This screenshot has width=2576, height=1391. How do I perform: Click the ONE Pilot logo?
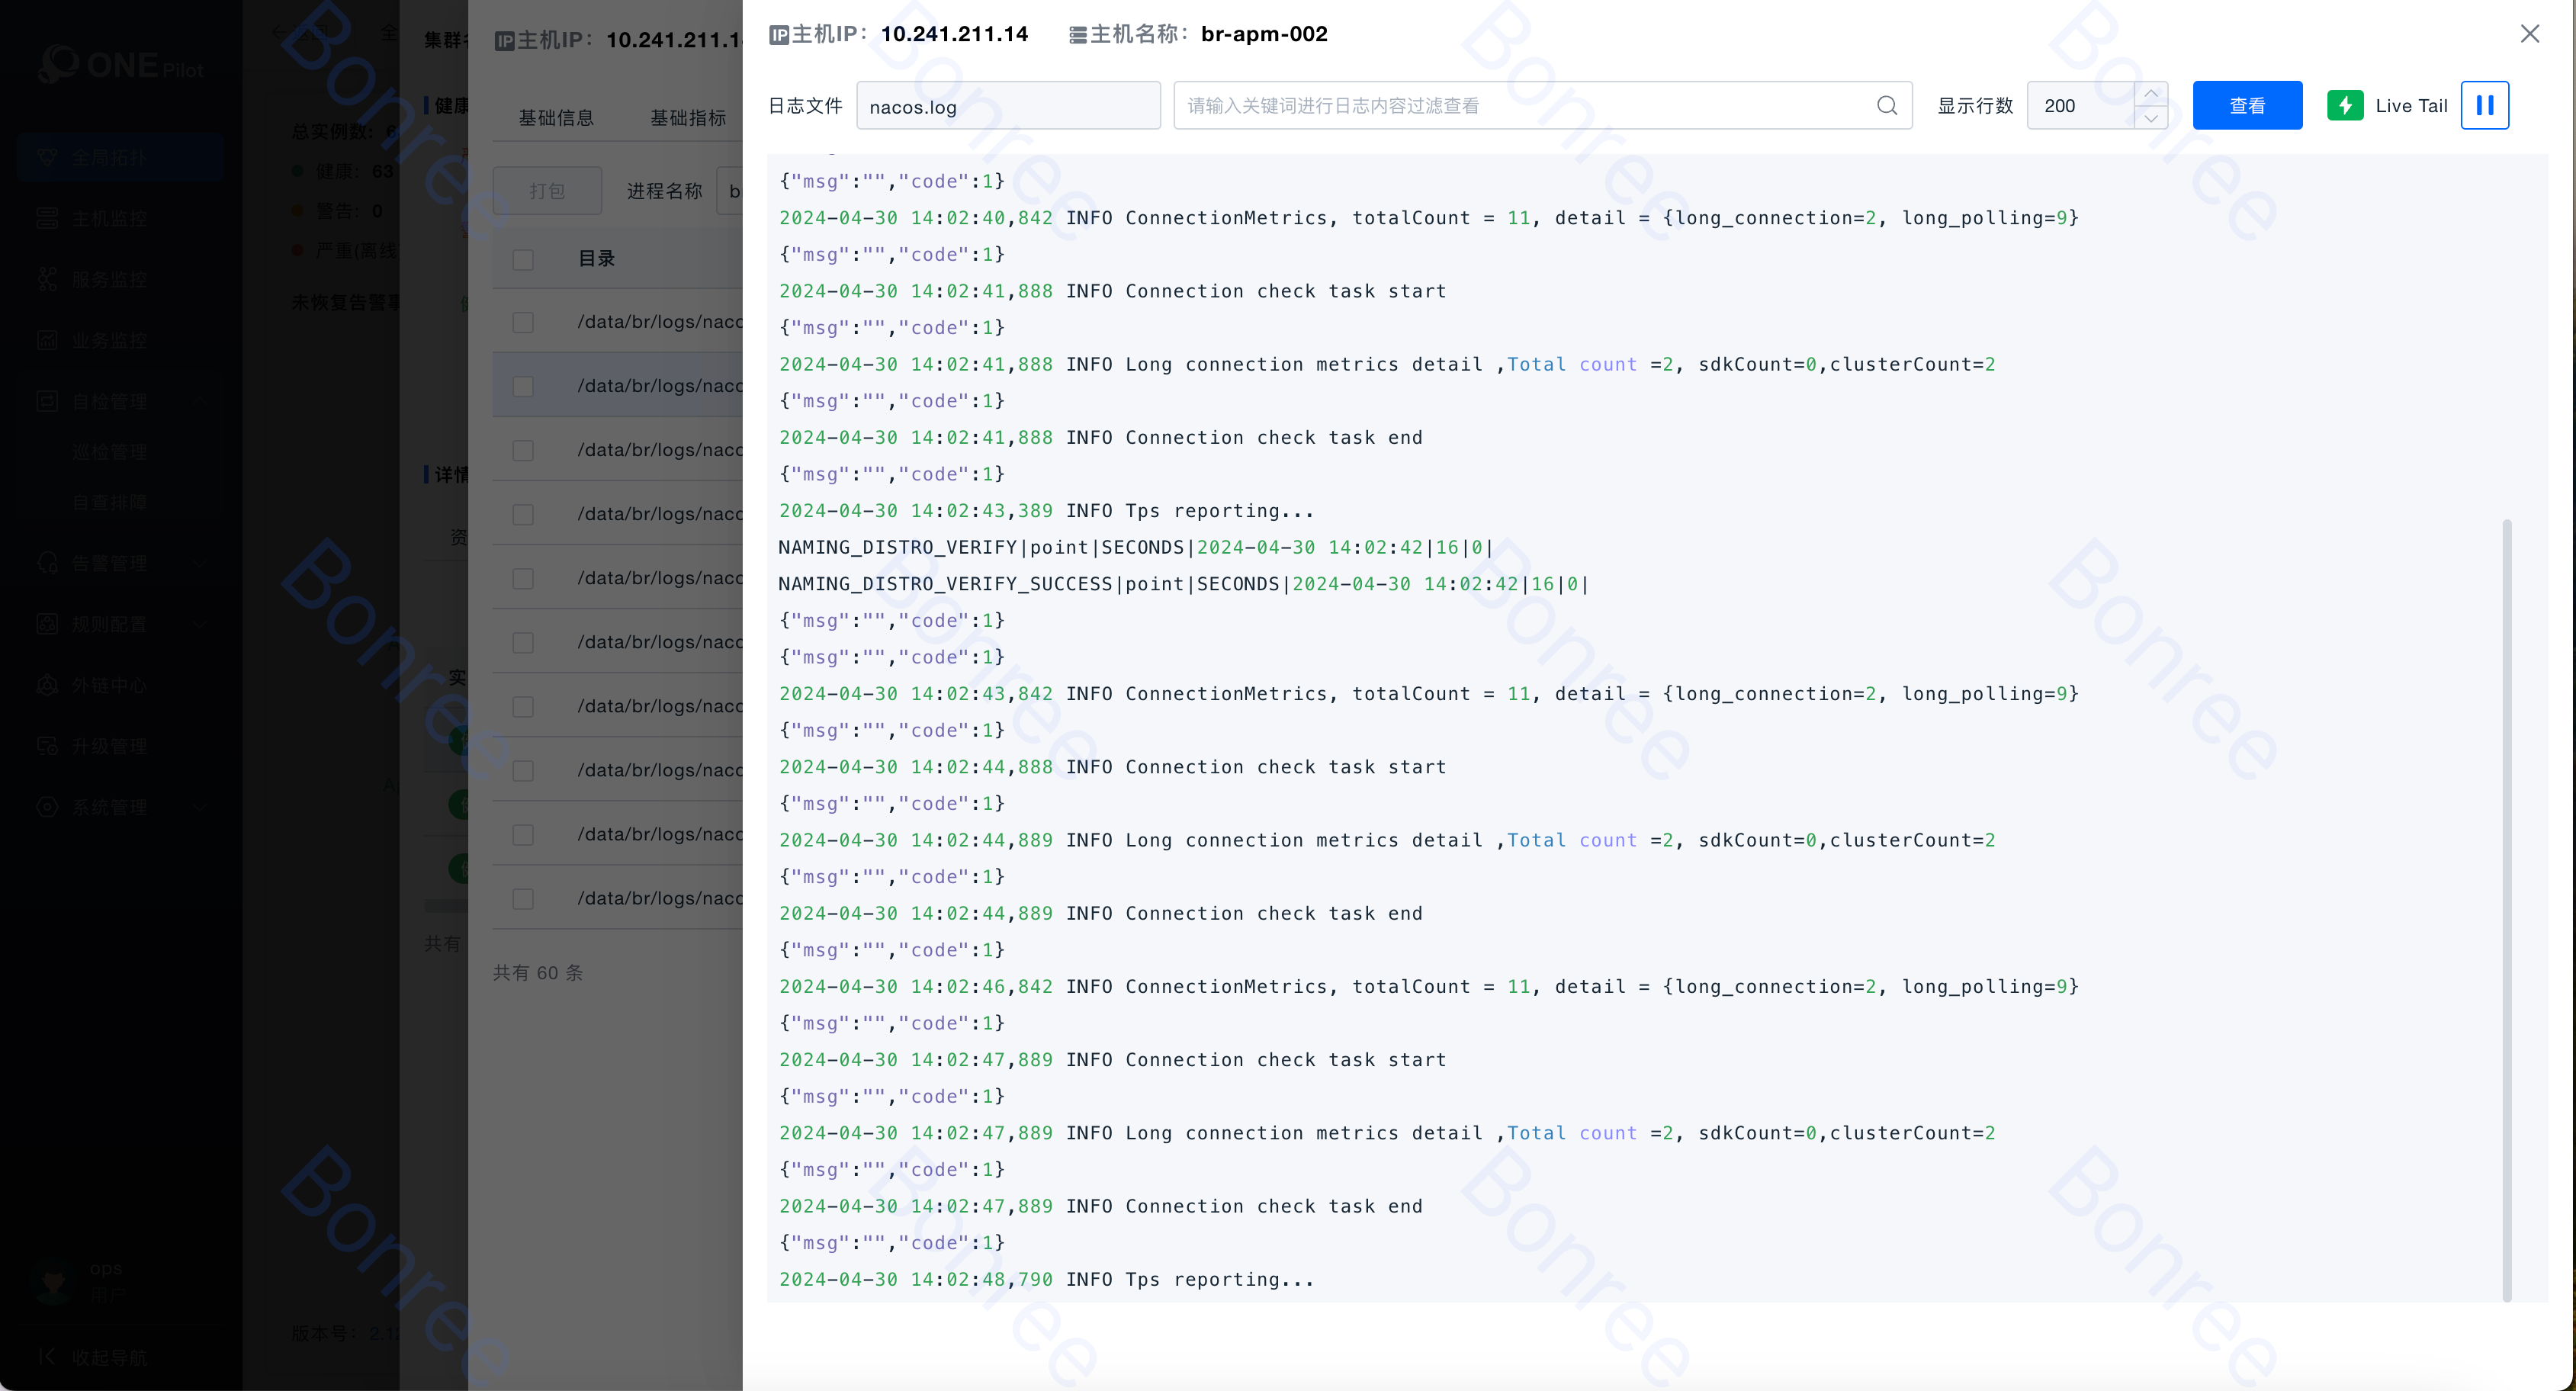point(120,65)
